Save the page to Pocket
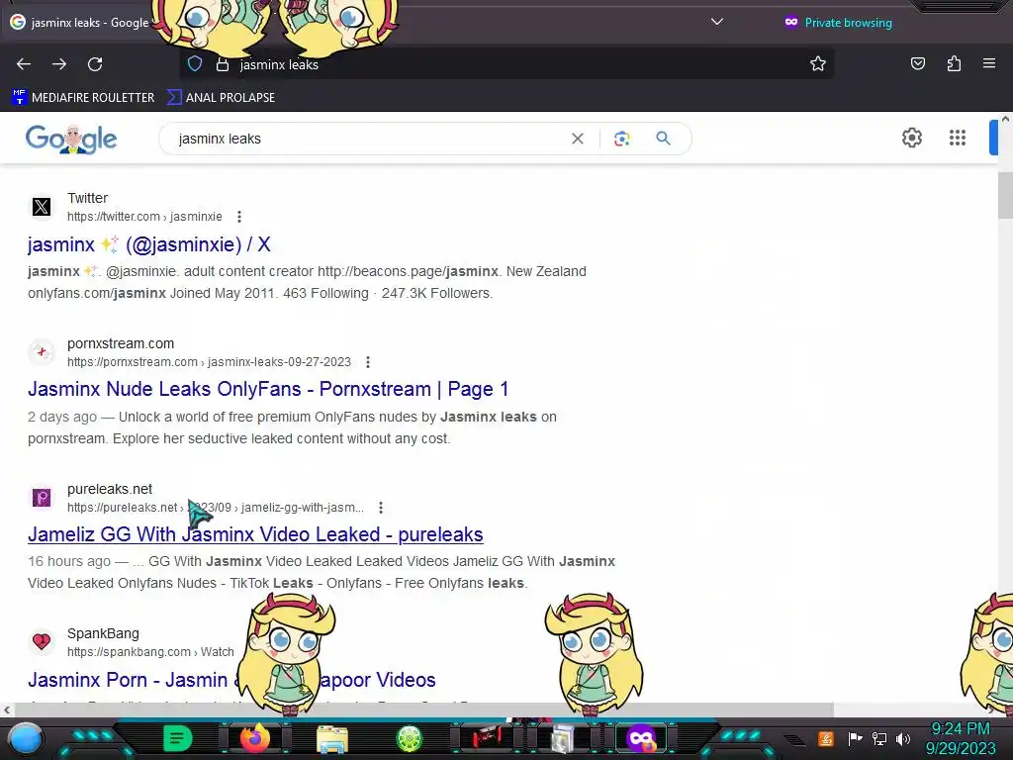1013x760 pixels. (917, 63)
